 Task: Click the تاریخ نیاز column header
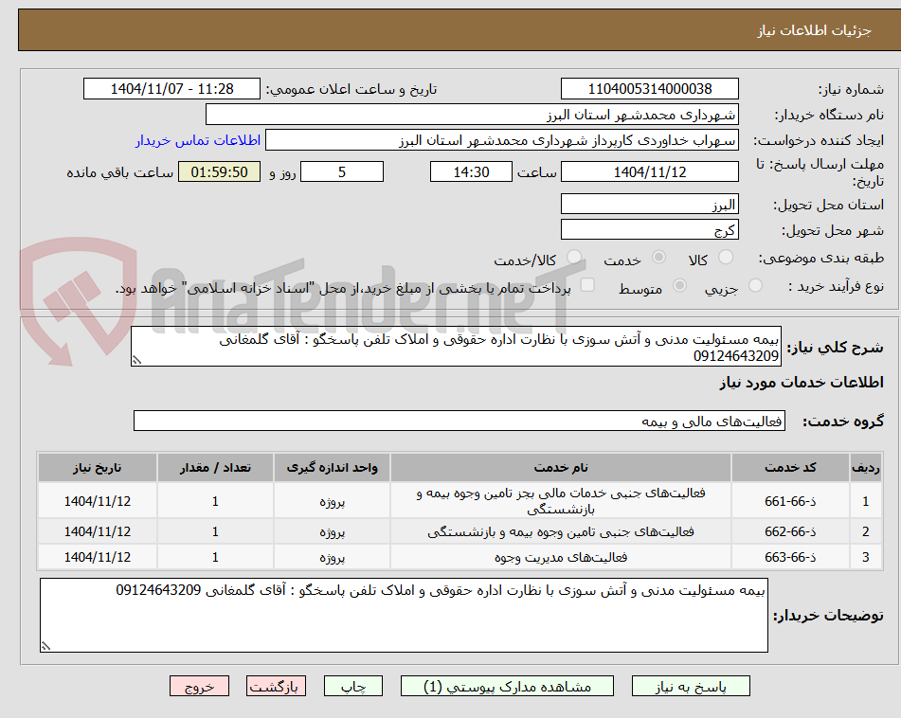pos(97,468)
